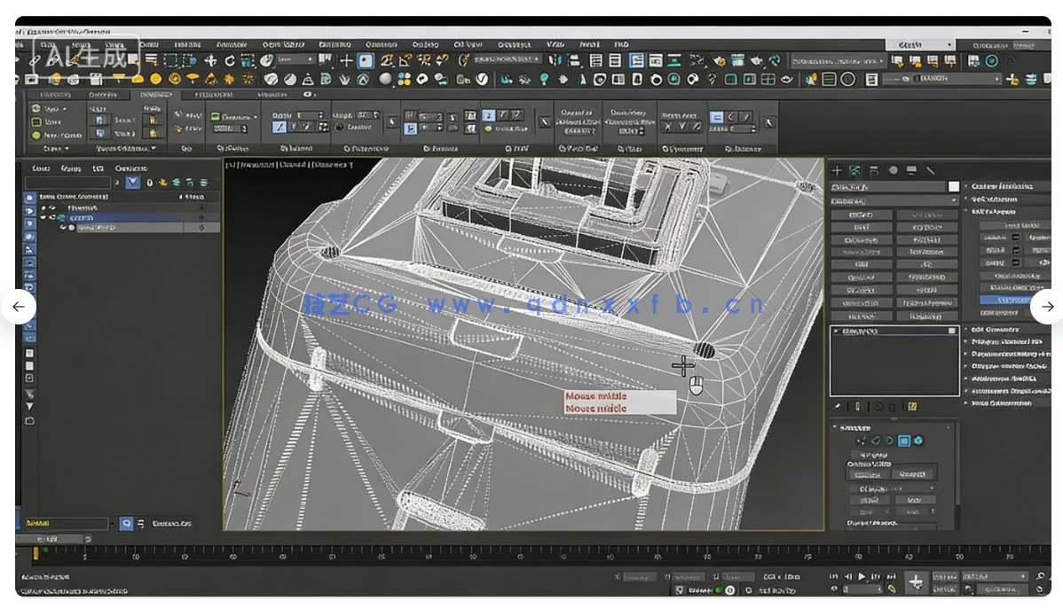This screenshot has width=1063, height=609.
Task: Open the Create tab plus icon in command panel
Action: coord(836,170)
